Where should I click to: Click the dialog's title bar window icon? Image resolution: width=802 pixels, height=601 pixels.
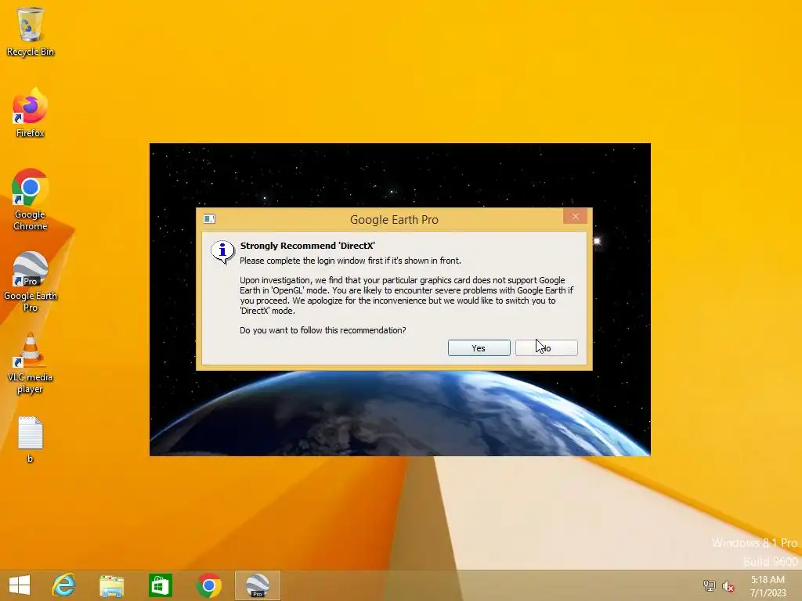click(x=209, y=219)
